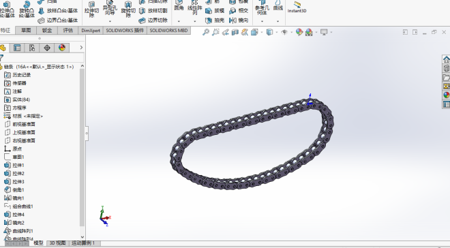Click the apply scene icon
Screen dimensions: 450x248
click(x=309, y=32)
